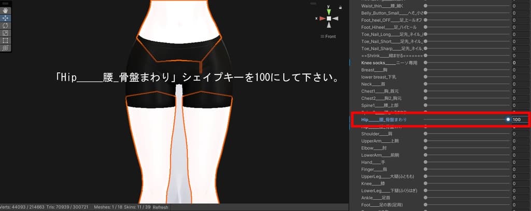Click the Waist_thin value field
The height and width of the screenshot is (211, 531).
coord(520,6)
